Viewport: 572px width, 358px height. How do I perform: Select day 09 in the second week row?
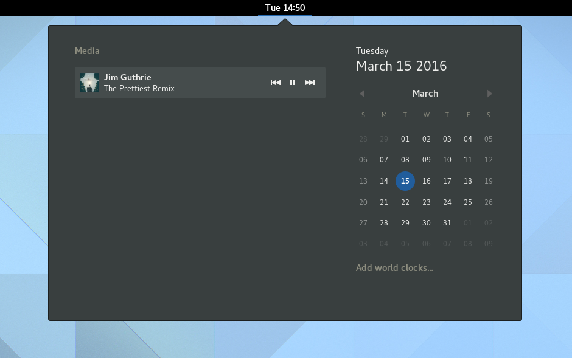426,160
